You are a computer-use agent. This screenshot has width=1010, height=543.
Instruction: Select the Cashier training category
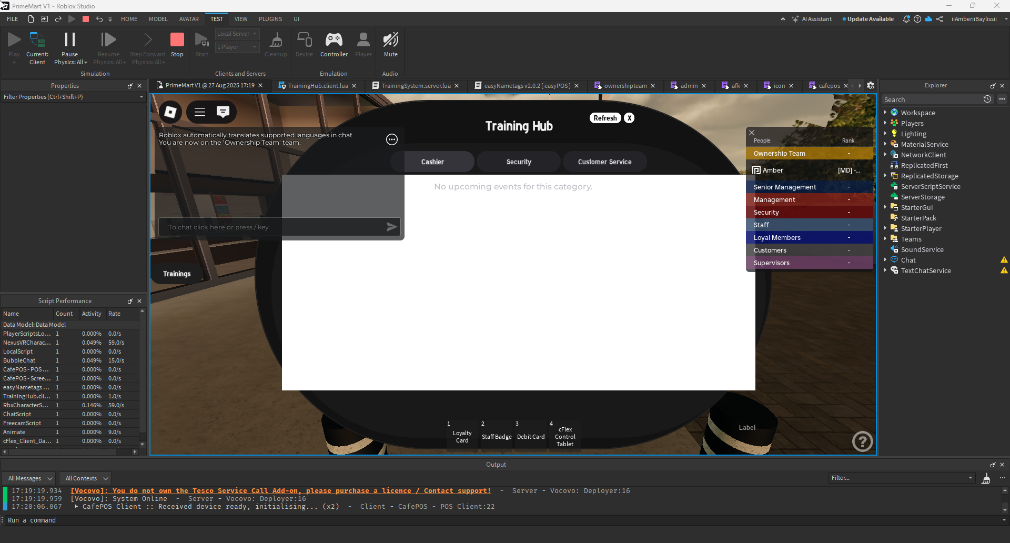click(x=432, y=162)
